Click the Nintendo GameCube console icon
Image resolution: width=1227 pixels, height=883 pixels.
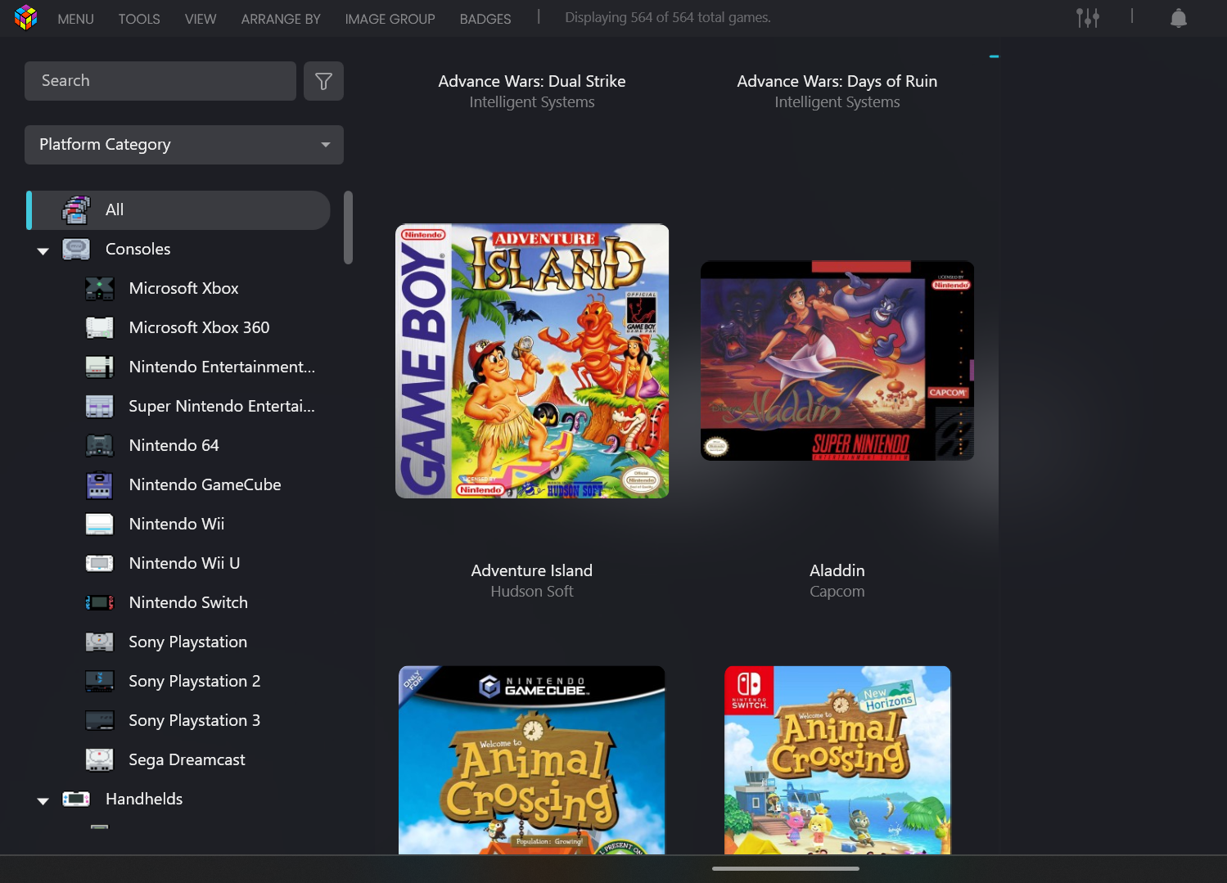[100, 484]
